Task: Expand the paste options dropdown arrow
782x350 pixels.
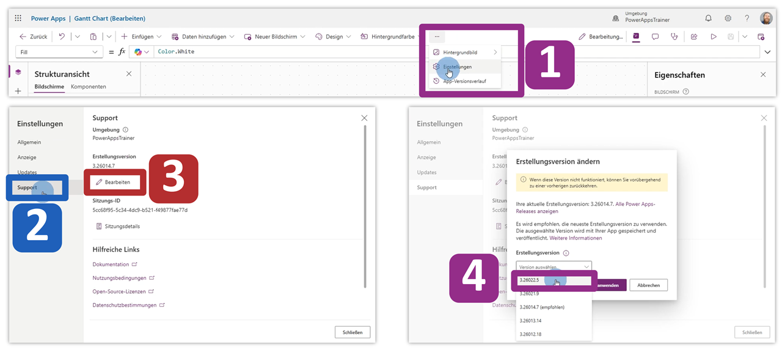Action: 109,37
